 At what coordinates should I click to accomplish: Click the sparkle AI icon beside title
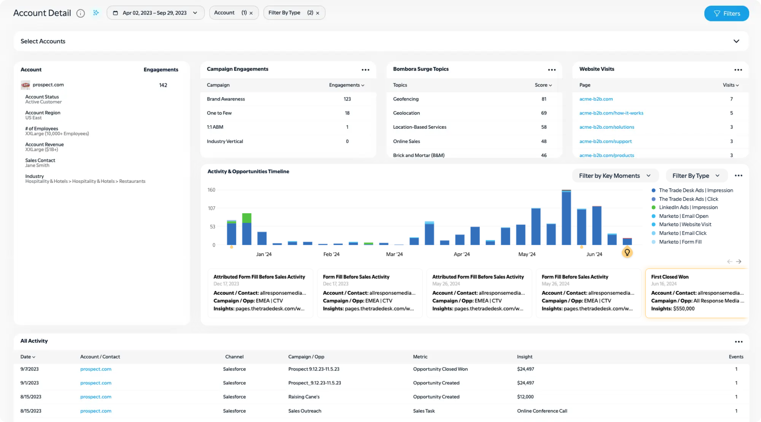(96, 13)
